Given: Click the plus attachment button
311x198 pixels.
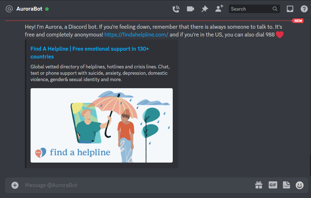Looking at the screenshot, I should pos(15,185).
